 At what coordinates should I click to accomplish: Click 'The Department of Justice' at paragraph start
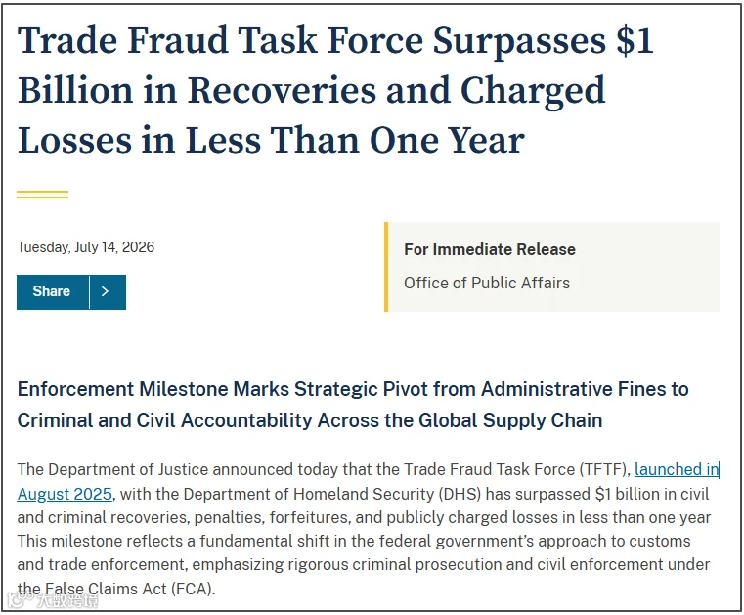coord(113,469)
